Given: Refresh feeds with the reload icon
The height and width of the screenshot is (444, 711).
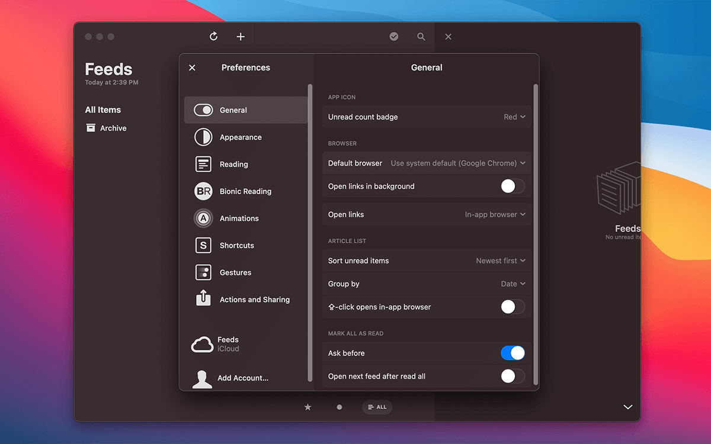Looking at the screenshot, I should [214, 37].
